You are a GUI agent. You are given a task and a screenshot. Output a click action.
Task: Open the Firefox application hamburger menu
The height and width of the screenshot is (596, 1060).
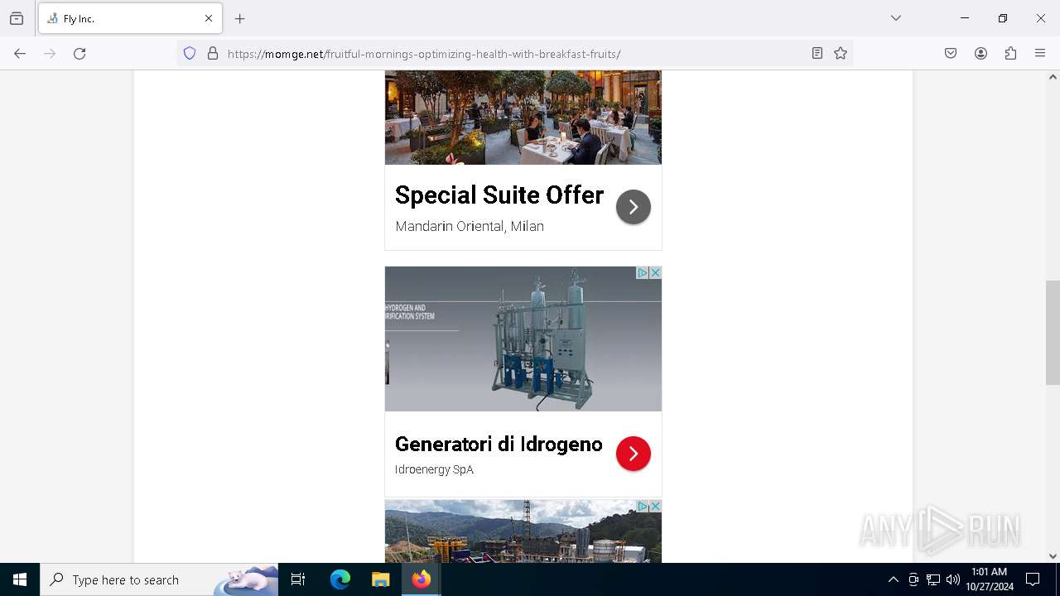(1040, 54)
